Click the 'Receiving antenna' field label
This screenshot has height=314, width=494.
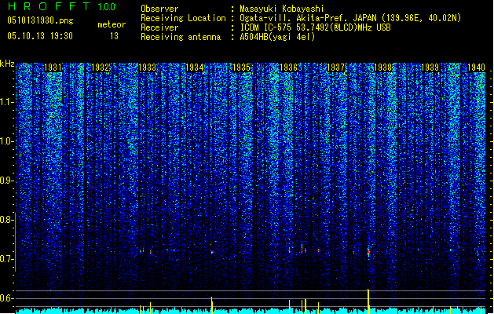click(181, 37)
